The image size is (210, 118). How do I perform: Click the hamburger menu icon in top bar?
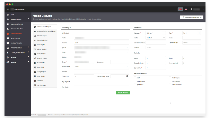pos(8,9)
